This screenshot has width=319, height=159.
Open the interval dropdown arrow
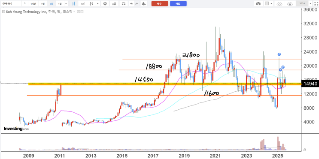point(66,3)
